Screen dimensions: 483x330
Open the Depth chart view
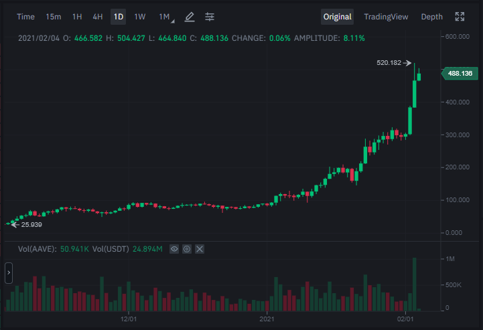(431, 17)
